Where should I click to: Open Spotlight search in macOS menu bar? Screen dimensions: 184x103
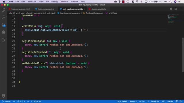tap(170, 2)
